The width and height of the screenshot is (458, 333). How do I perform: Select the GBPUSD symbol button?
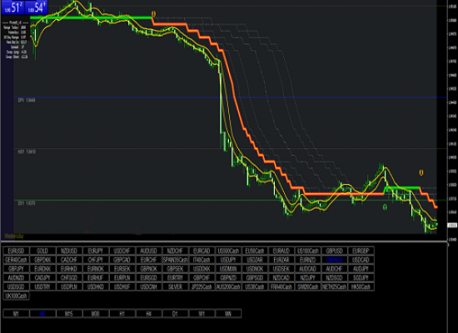(x=334, y=251)
